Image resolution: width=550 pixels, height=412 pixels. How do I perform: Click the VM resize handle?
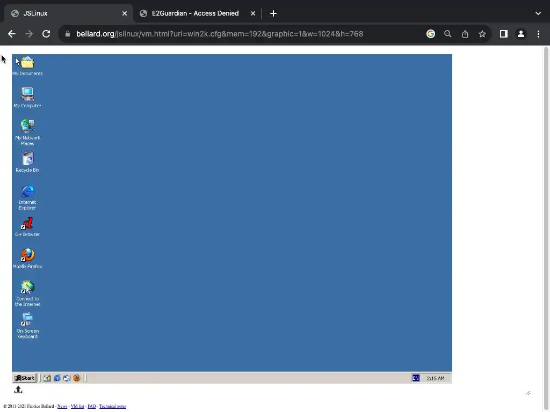tap(527, 393)
